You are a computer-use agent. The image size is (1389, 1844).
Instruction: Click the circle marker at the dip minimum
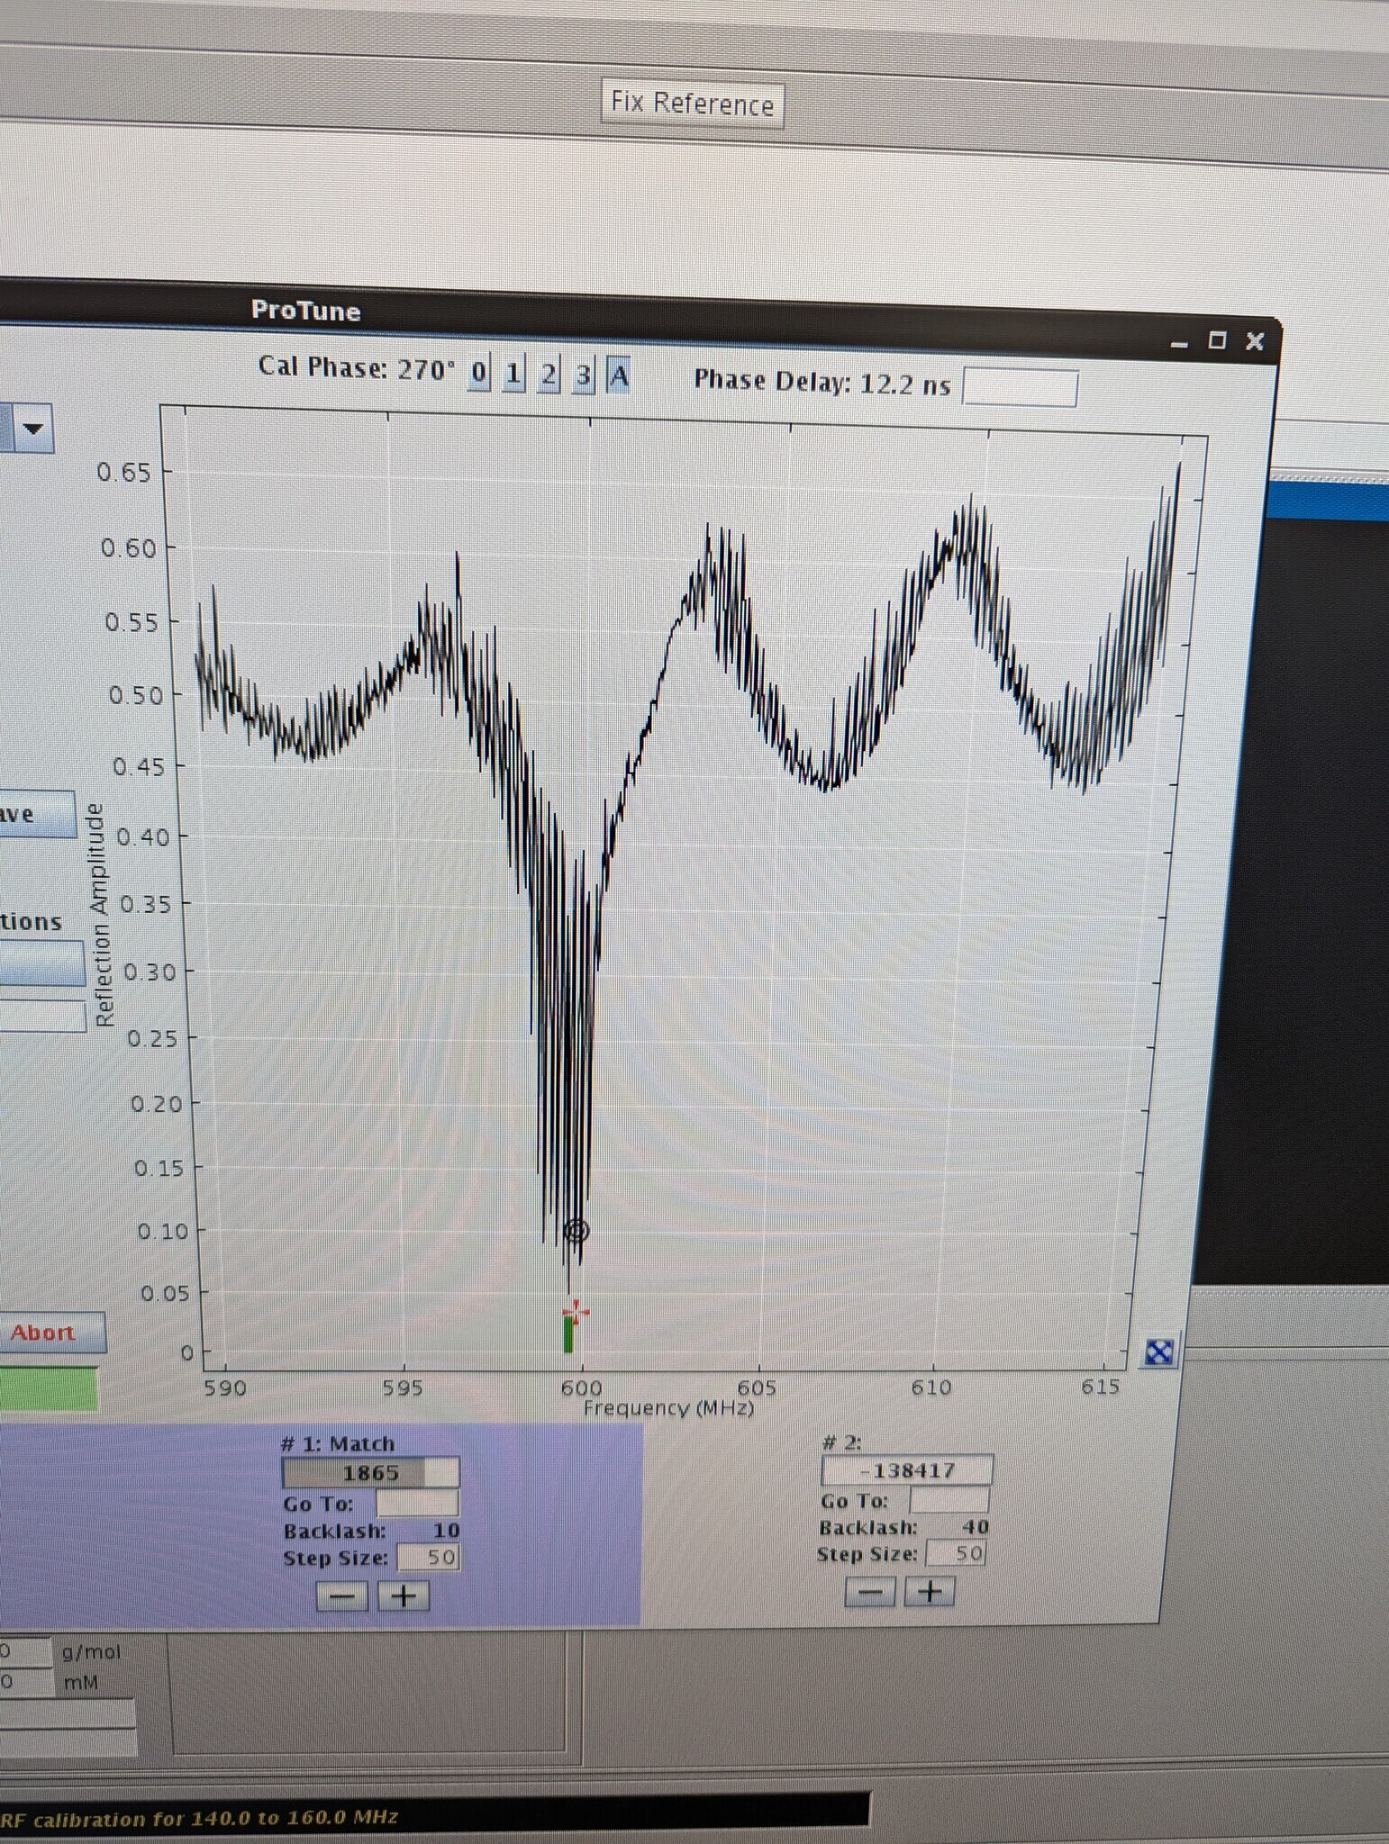coord(576,1230)
